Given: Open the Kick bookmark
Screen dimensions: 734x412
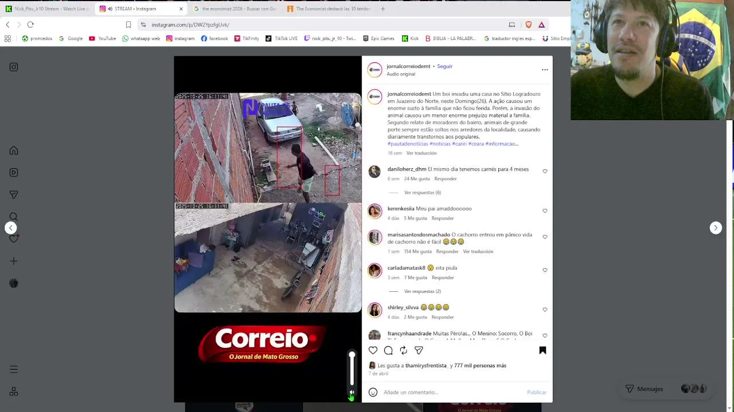Looking at the screenshot, I should [410, 38].
